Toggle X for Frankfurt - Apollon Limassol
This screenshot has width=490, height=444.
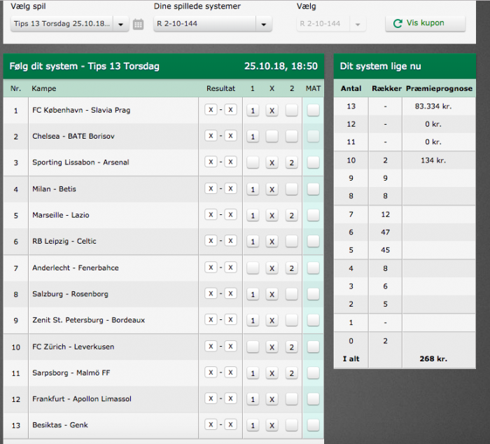click(x=272, y=399)
